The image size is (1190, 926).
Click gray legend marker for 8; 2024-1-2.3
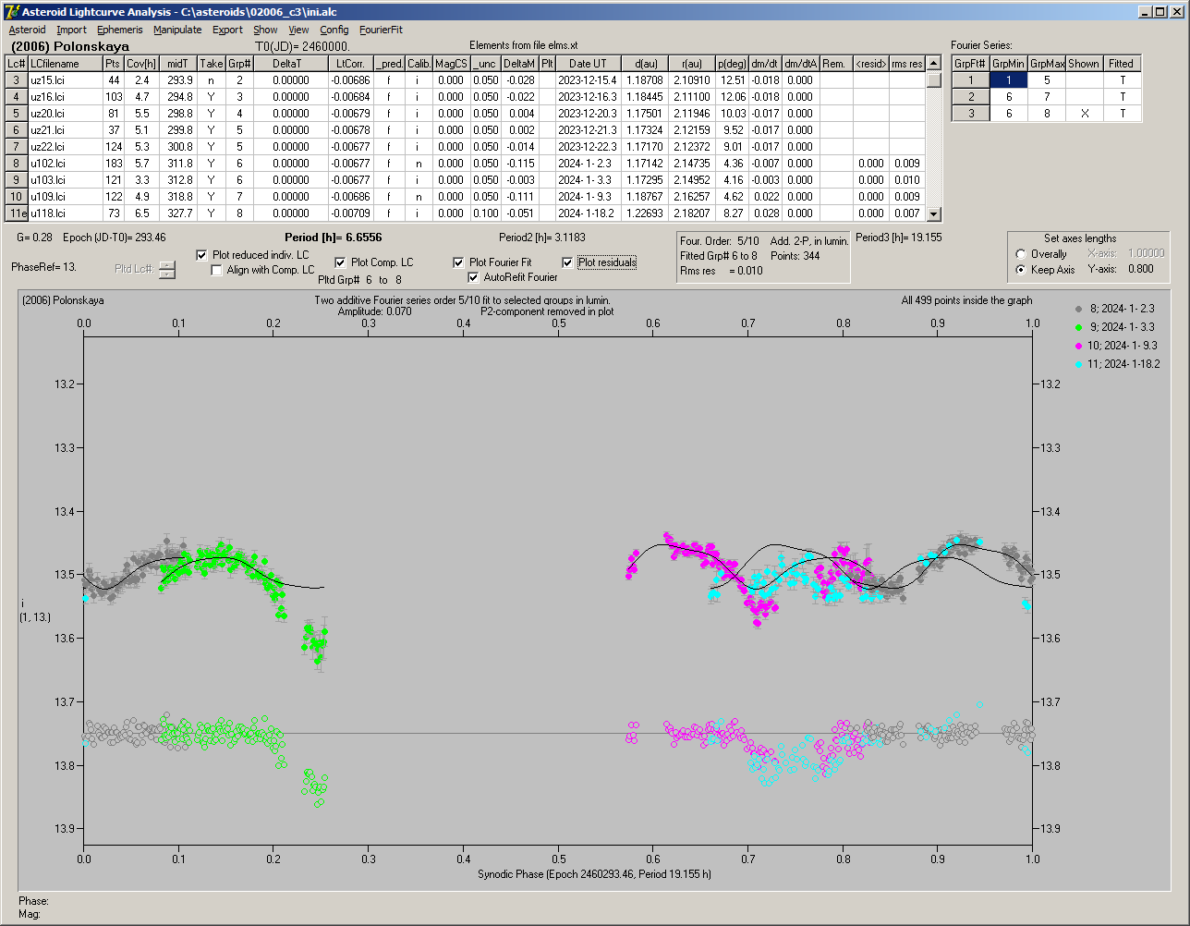(x=1079, y=309)
